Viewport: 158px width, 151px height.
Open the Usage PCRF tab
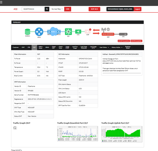coord(67,47)
